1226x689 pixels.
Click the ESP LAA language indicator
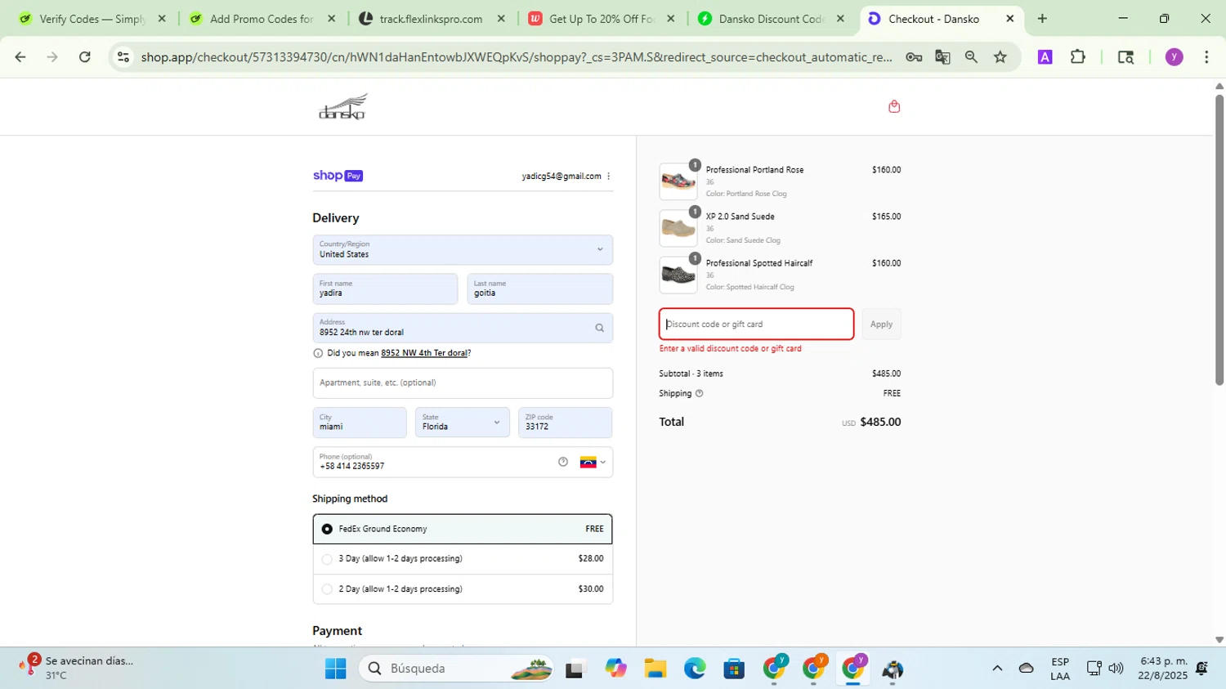coord(1060,669)
